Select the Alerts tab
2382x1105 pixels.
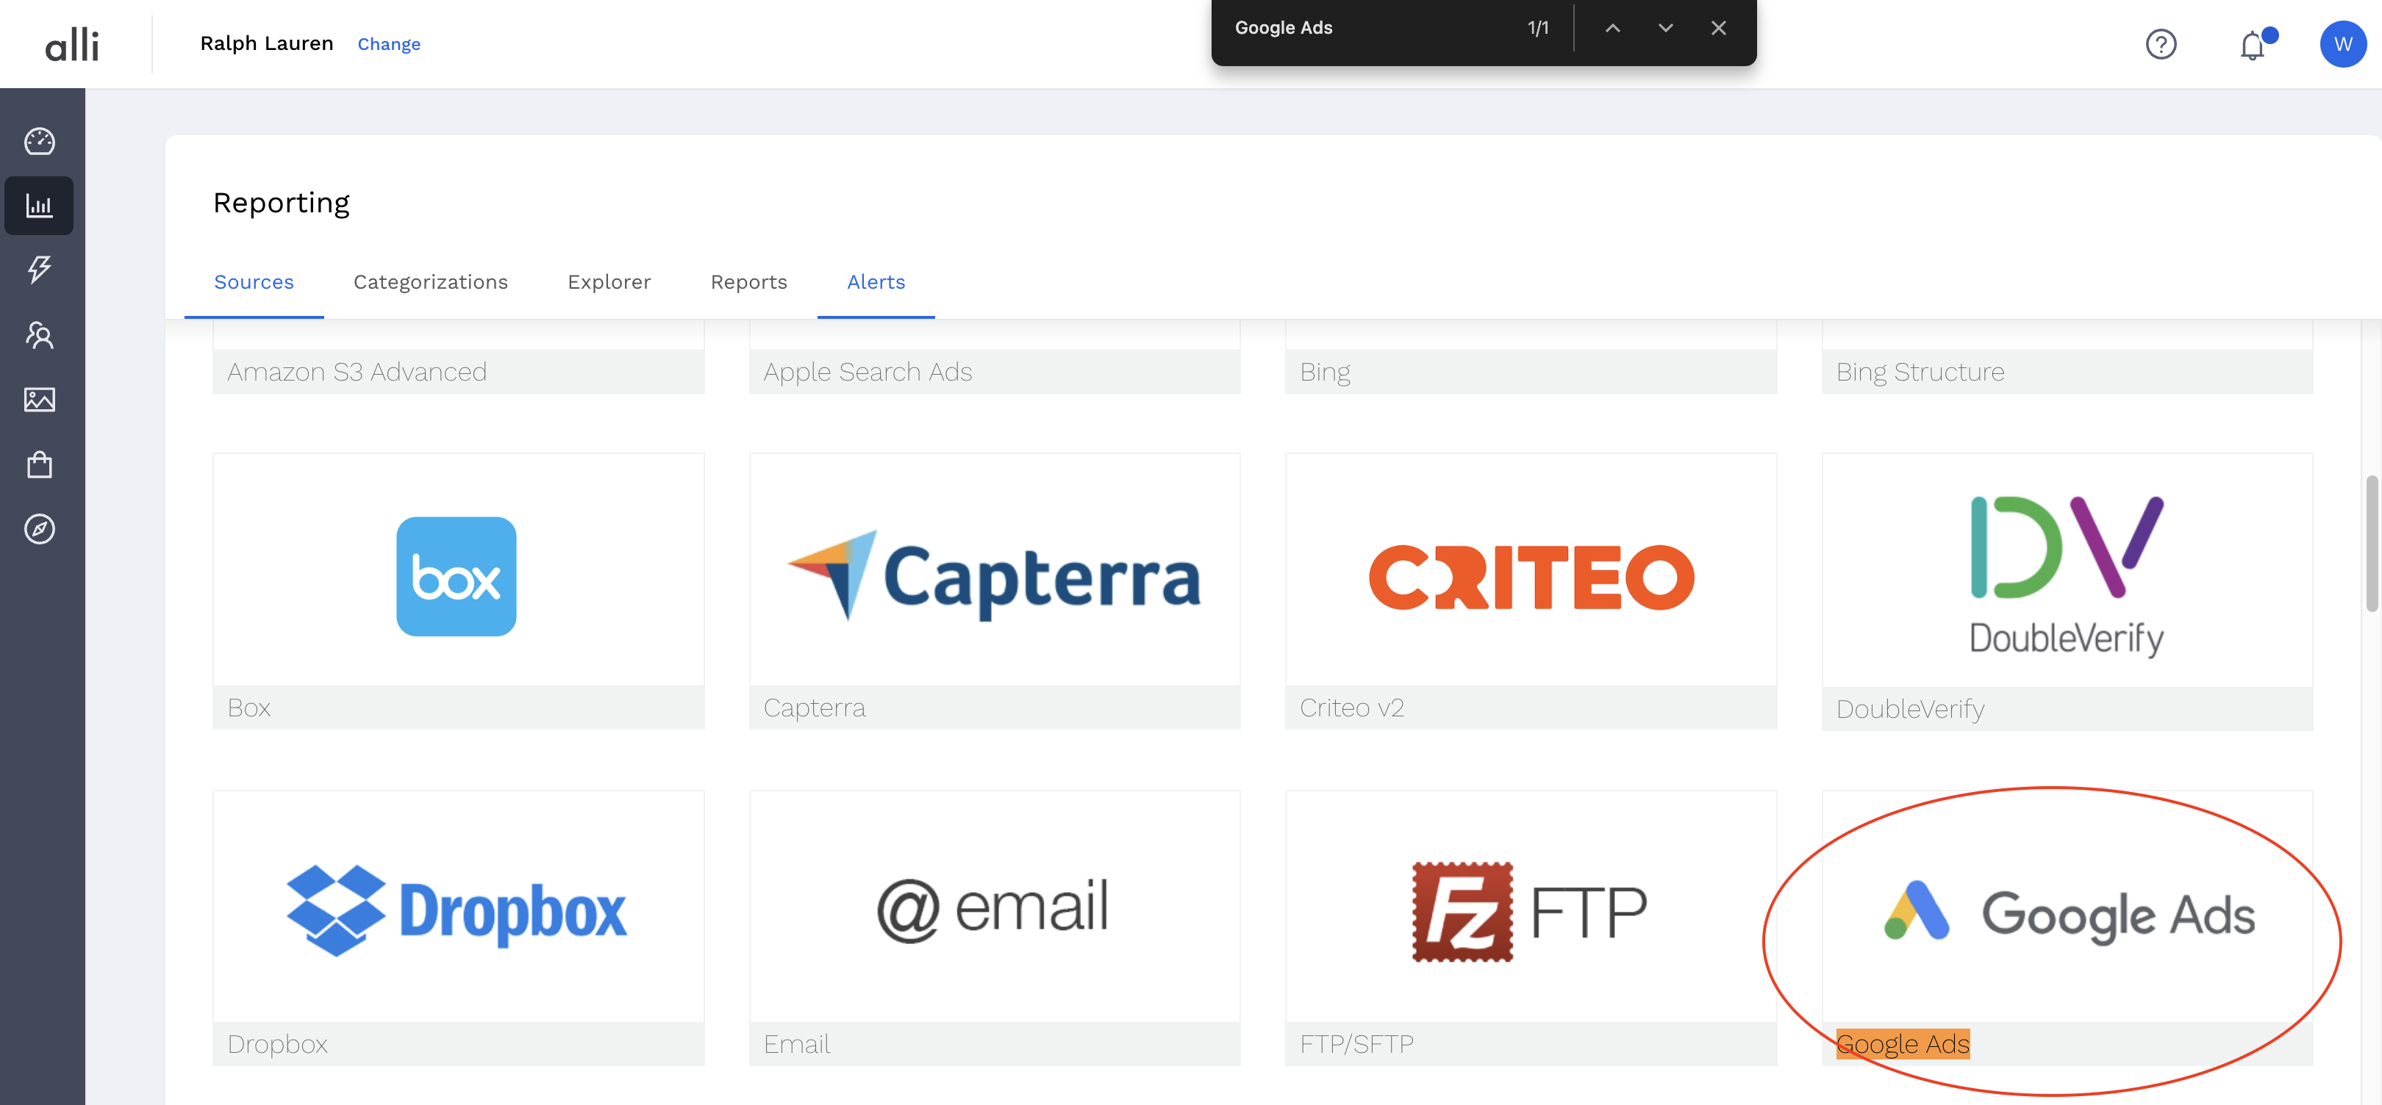(x=876, y=282)
